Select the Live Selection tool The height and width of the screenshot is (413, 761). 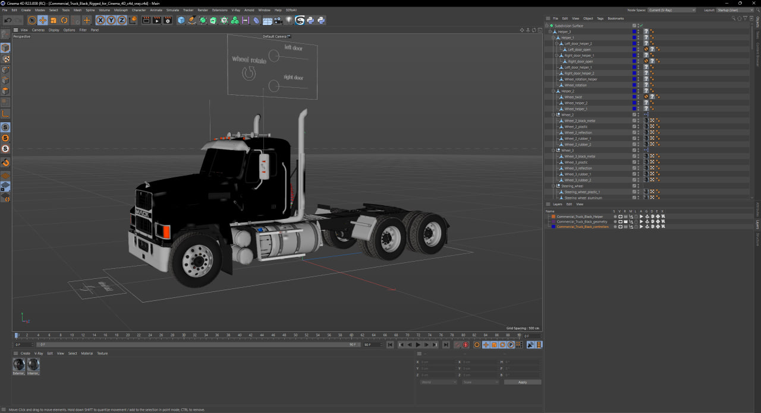pos(32,20)
